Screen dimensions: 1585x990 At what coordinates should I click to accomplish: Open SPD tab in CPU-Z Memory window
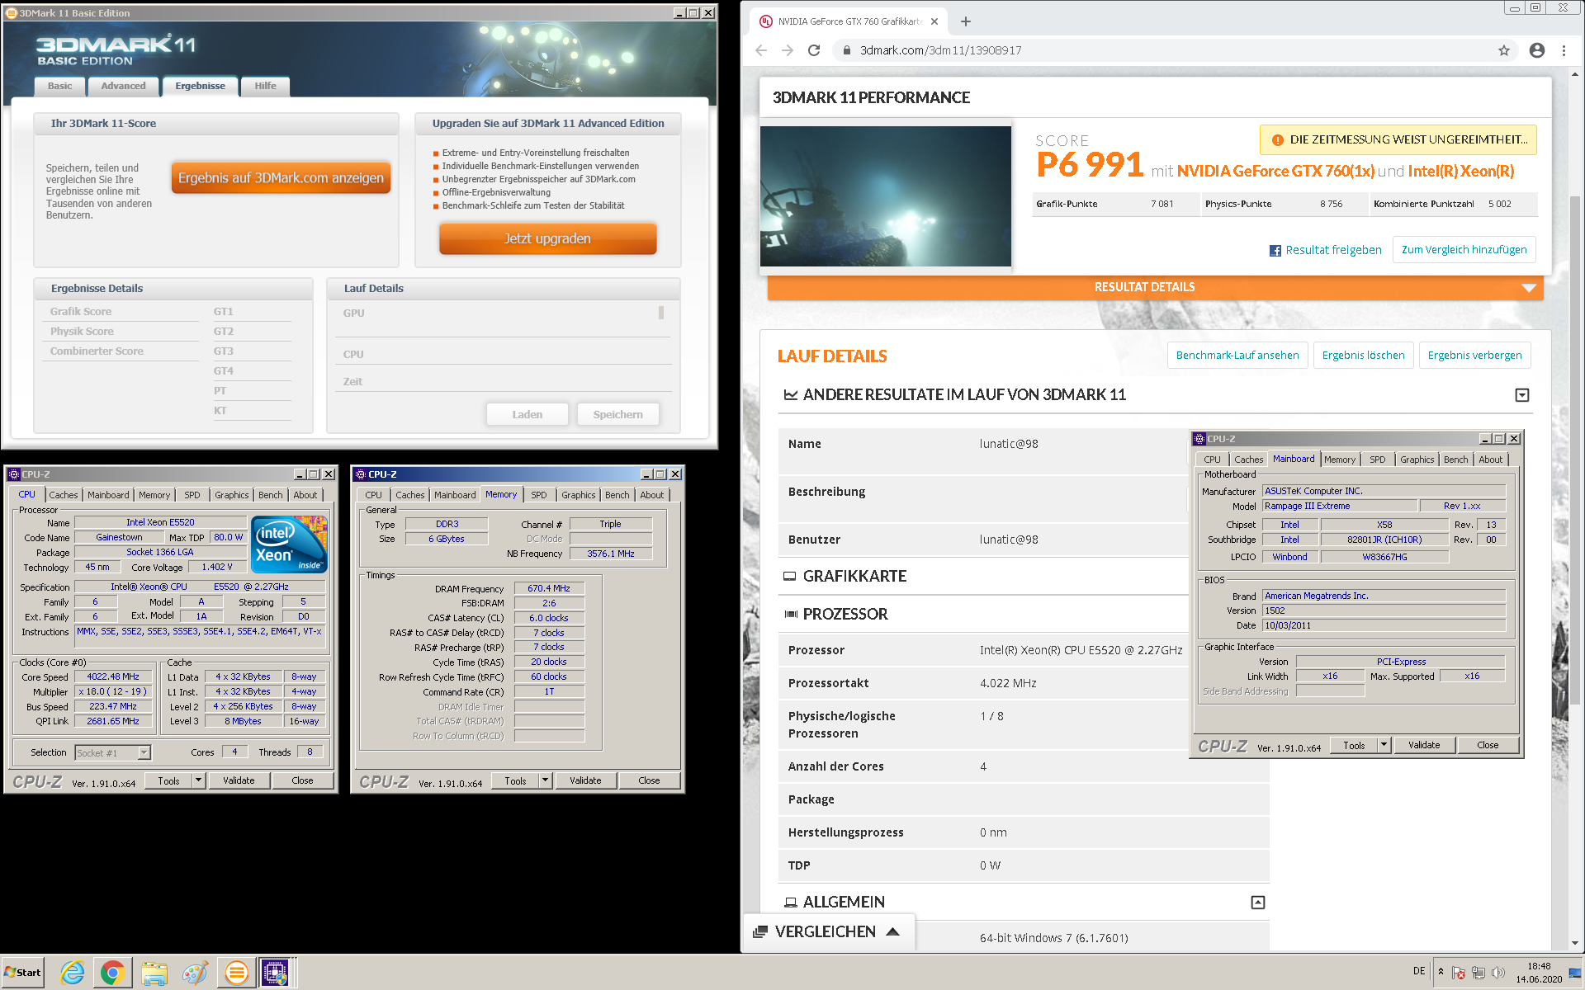(x=539, y=495)
